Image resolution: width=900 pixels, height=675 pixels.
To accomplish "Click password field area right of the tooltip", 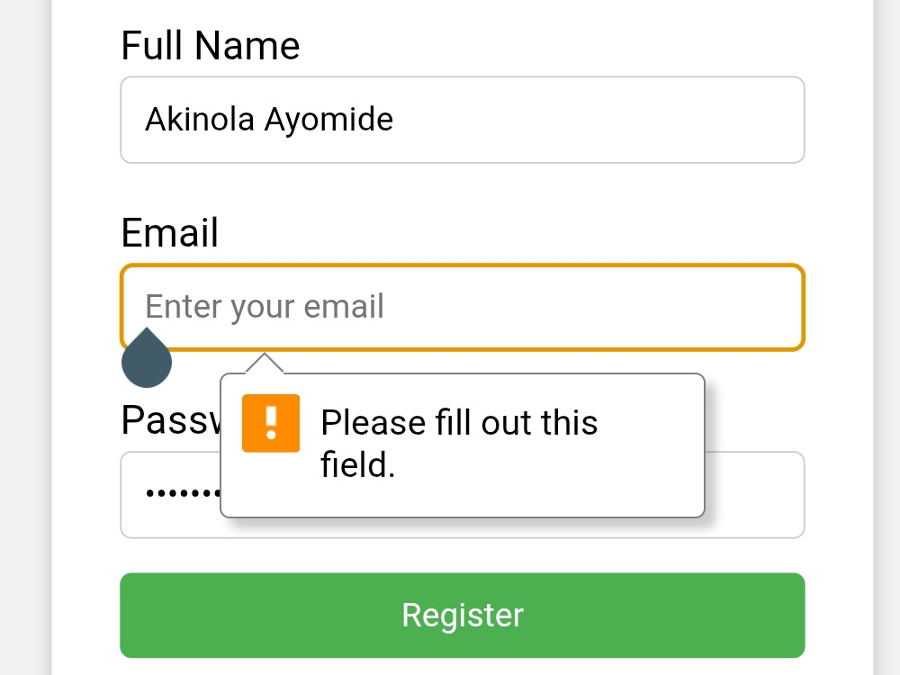I will pyautogui.click(x=754, y=495).
